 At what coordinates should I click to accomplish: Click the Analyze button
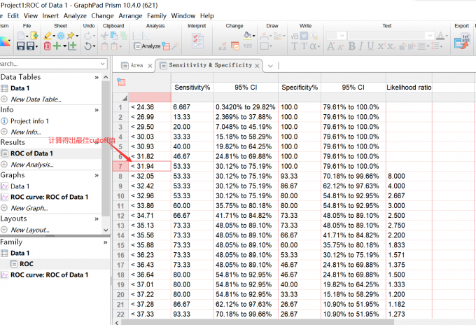(x=147, y=46)
